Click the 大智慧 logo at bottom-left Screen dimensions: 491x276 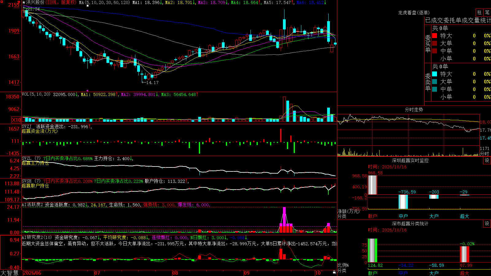click(10, 273)
